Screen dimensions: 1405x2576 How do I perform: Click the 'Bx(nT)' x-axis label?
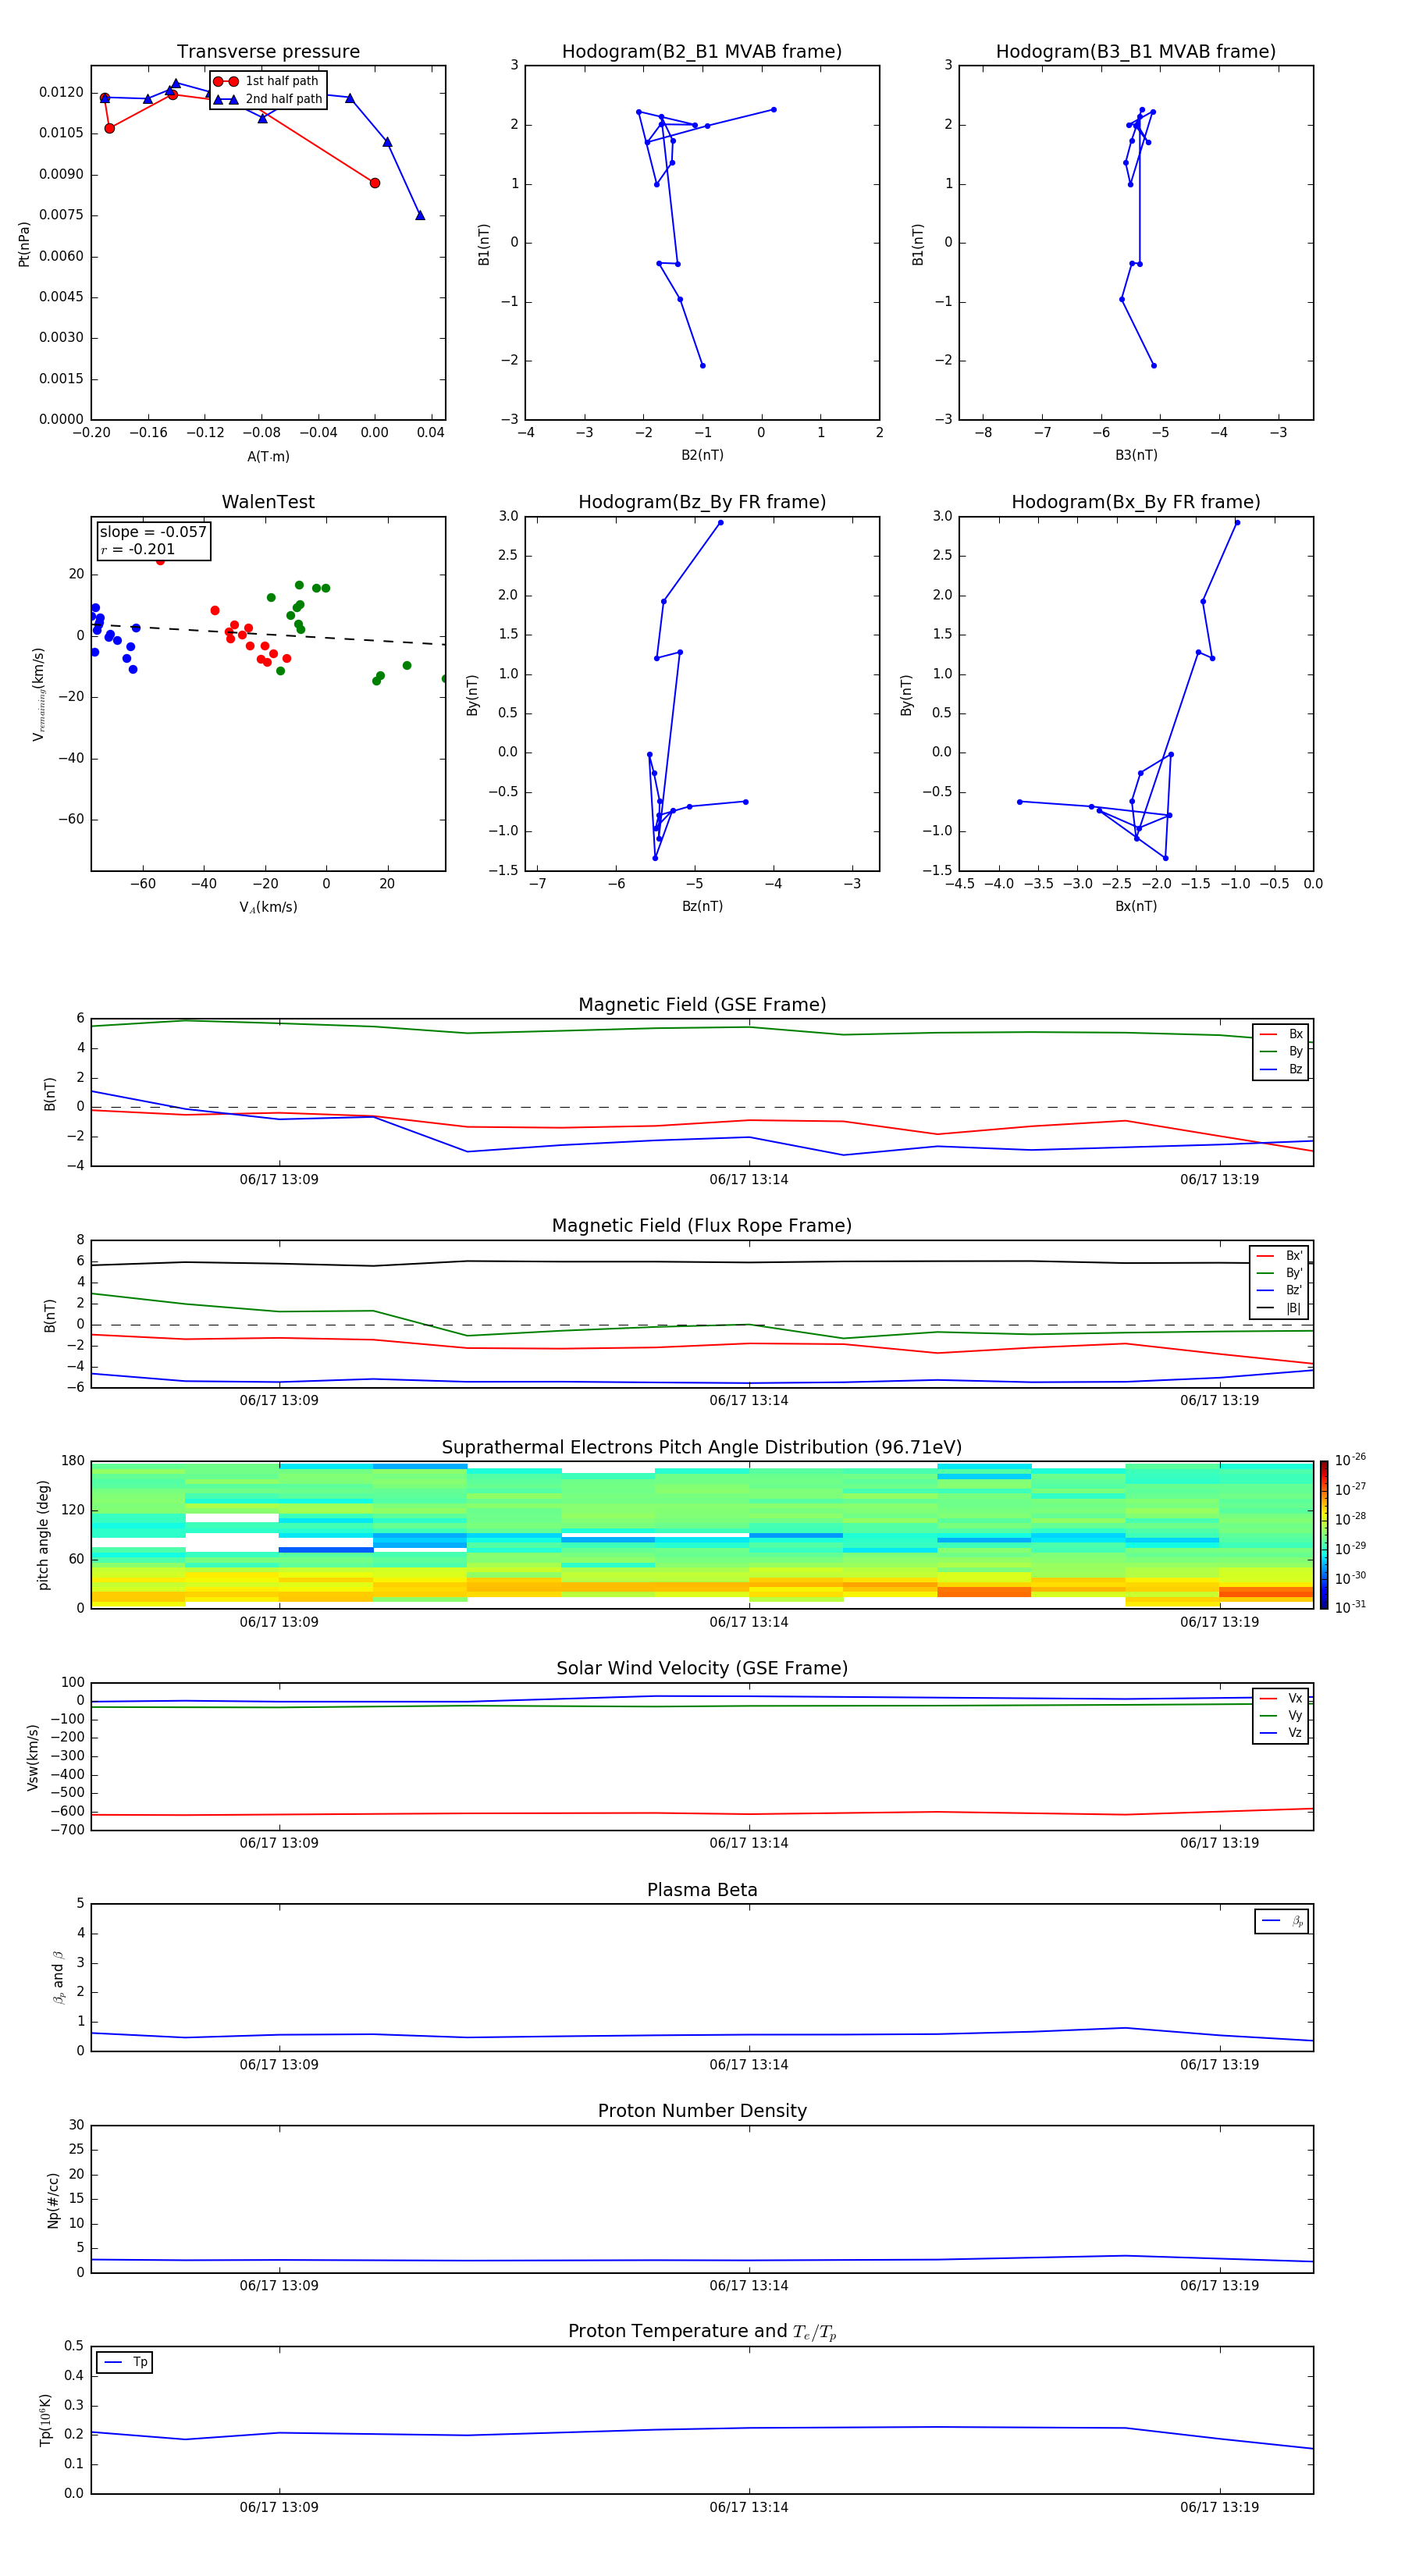(x=1136, y=906)
